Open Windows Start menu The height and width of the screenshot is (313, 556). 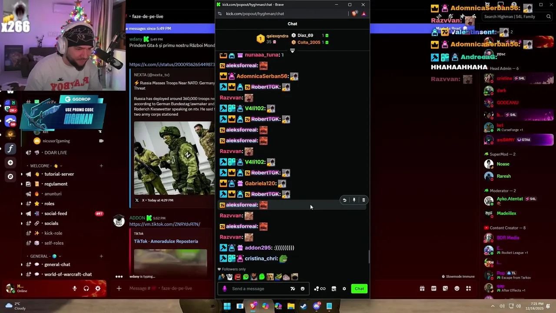click(227, 306)
